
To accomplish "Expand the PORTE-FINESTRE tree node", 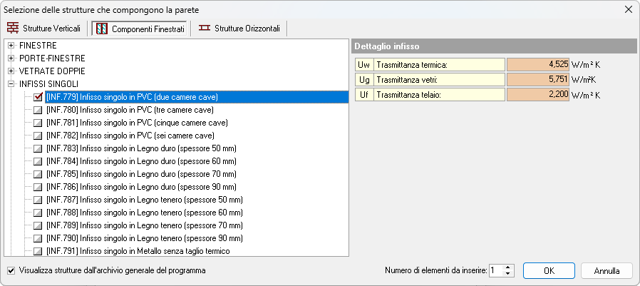I will pos(11,58).
